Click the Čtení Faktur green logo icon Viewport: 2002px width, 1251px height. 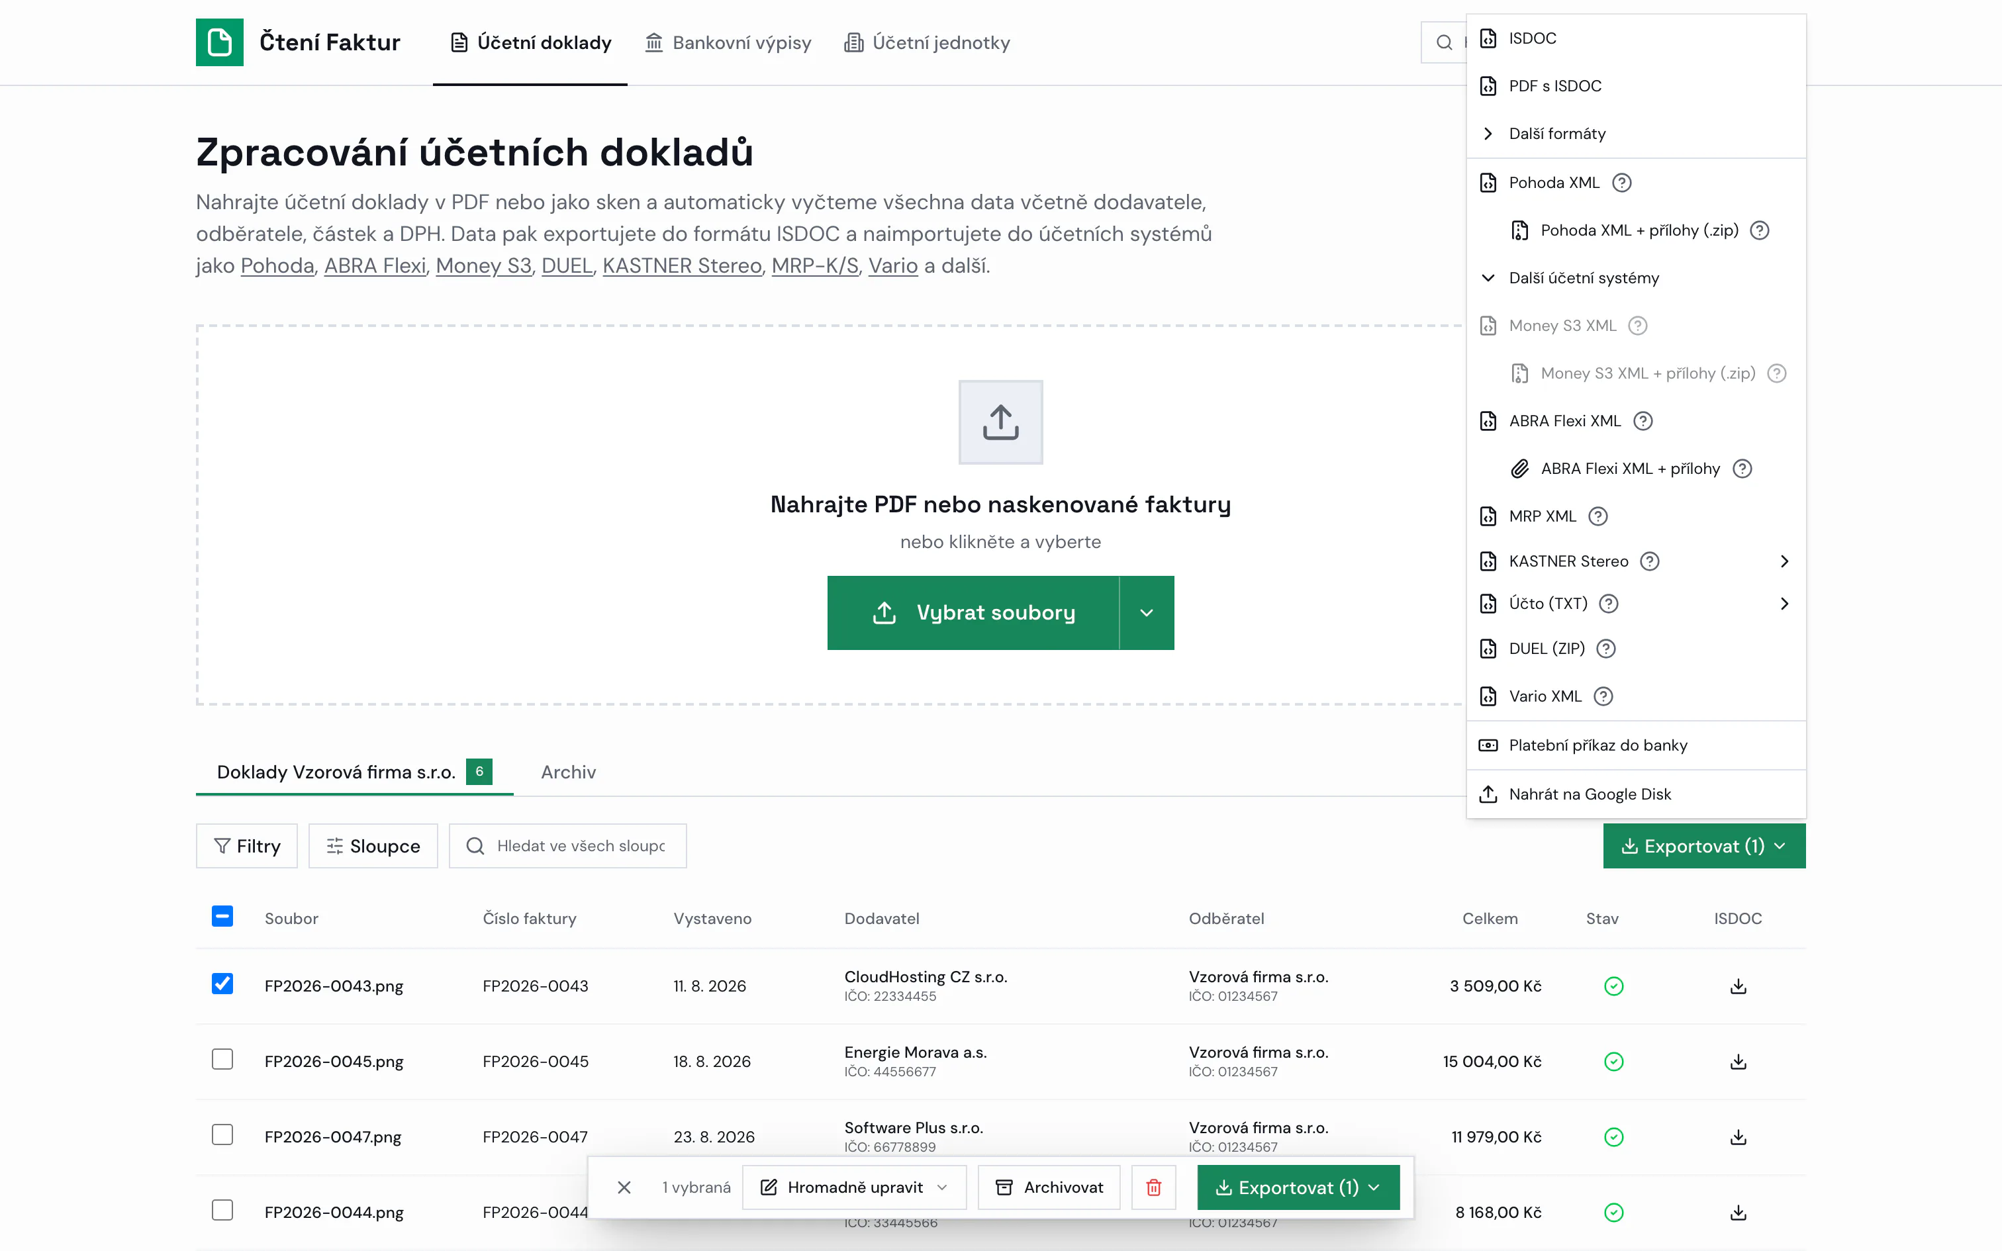[219, 41]
